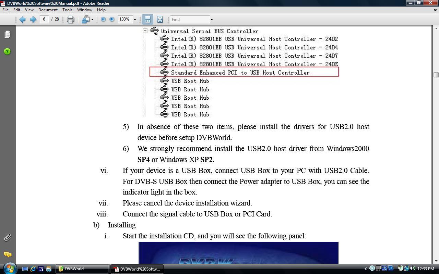Expand hidden tray icons with the arrow
The image size is (439, 274).
[366, 269]
